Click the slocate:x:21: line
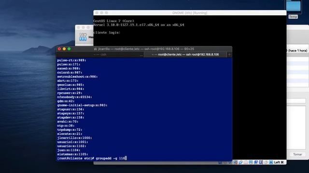Viewport: 309px width, 173px height. pyautogui.click(x=70, y=134)
